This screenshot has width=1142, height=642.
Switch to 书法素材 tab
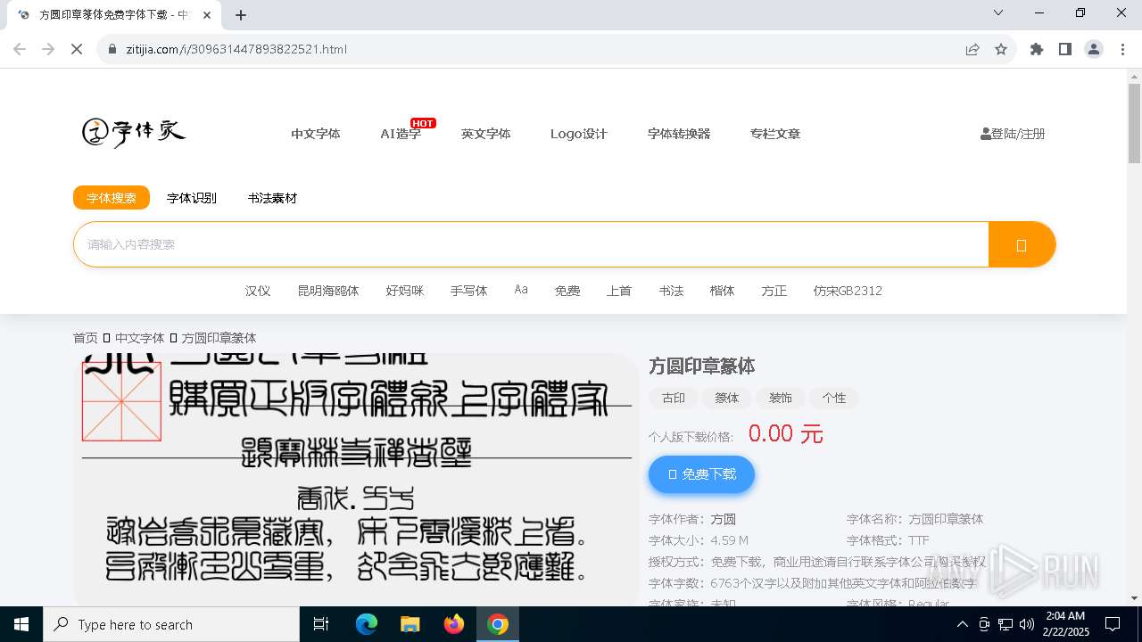point(272,198)
